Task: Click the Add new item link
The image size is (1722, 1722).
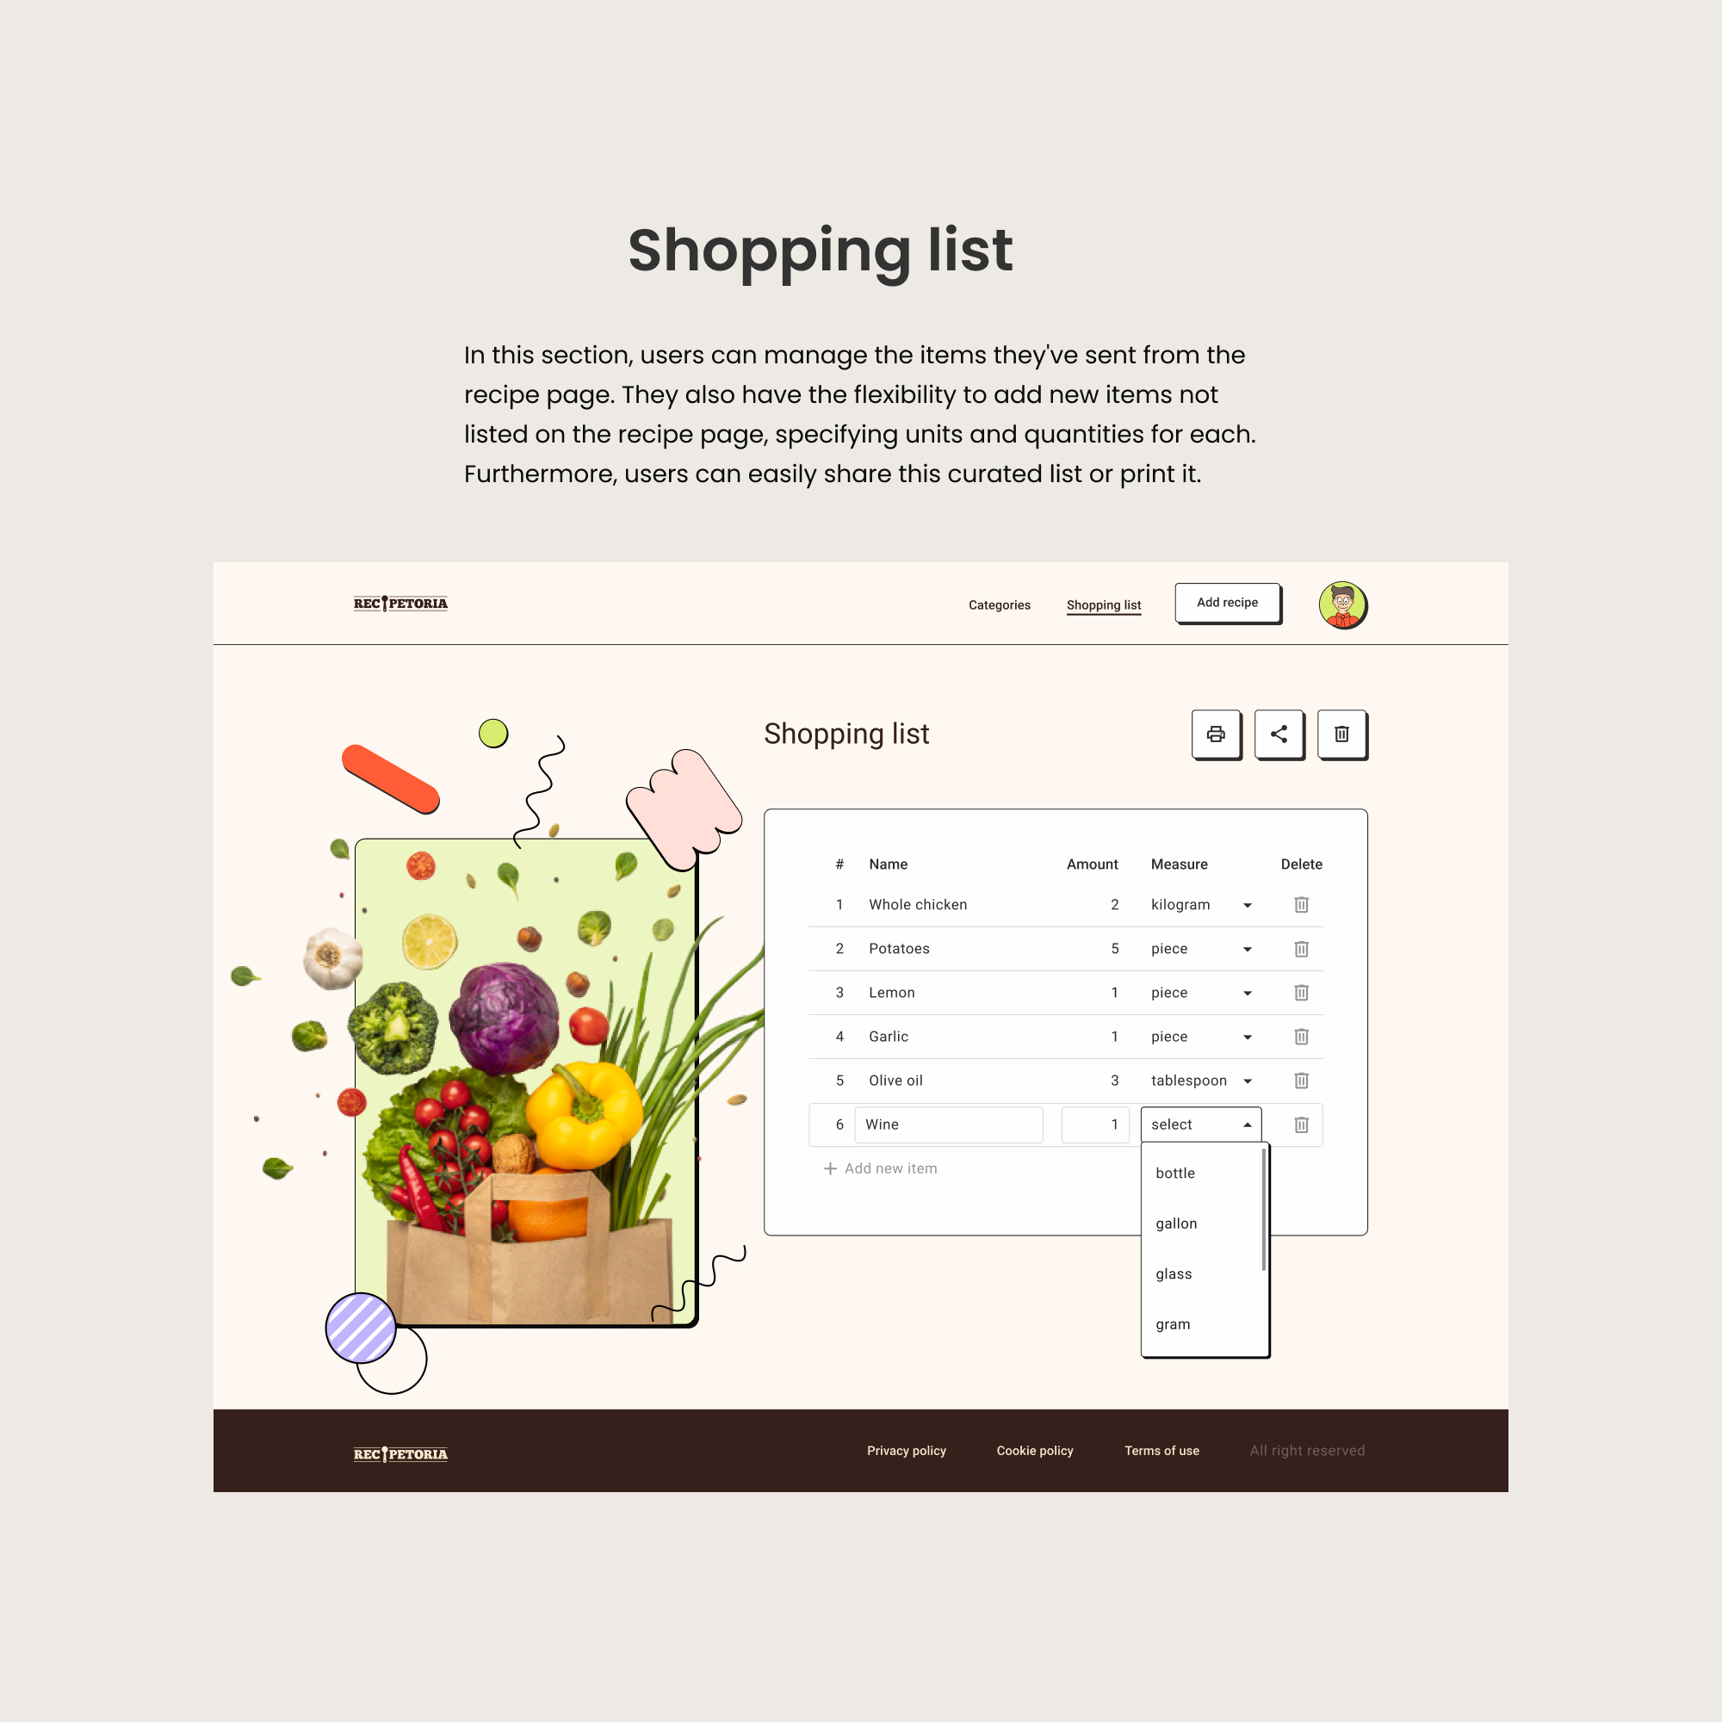Action: pos(880,1168)
